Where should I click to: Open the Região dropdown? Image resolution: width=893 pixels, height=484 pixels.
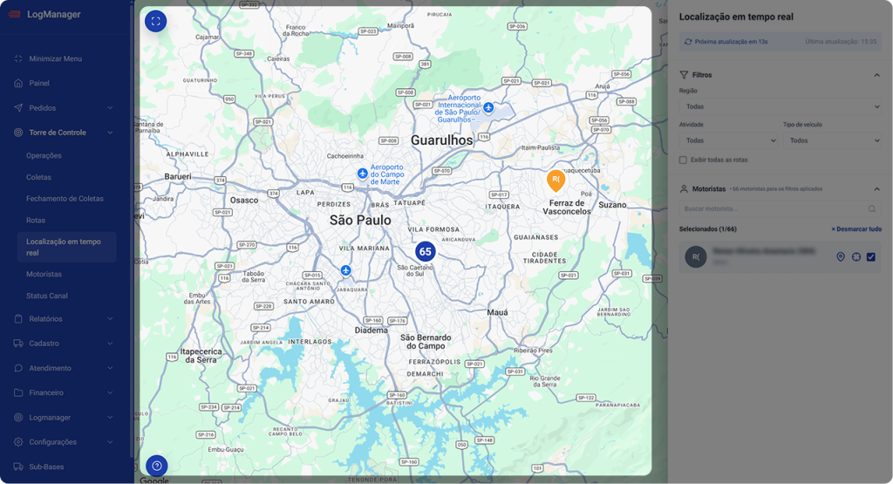click(781, 106)
